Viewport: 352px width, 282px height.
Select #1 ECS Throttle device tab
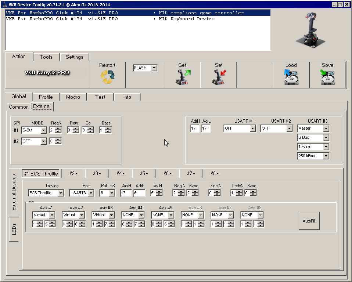[41, 174]
